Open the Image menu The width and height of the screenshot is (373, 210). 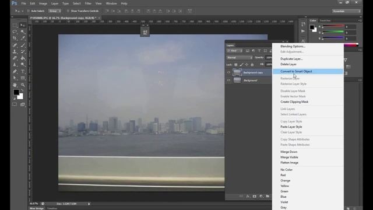pos(43,3)
